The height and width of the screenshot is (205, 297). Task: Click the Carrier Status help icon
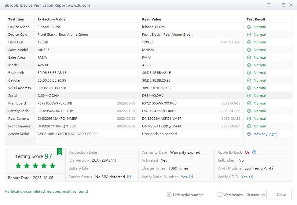click(x=129, y=177)
